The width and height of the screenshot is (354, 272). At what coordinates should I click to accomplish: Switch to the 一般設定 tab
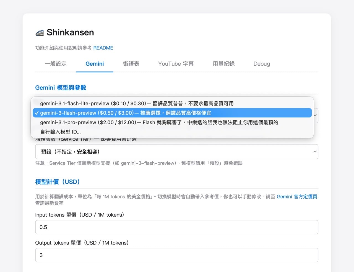pyautogui.click(x=56, y=64)
